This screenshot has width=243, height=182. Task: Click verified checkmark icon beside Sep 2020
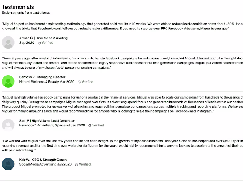39,43
